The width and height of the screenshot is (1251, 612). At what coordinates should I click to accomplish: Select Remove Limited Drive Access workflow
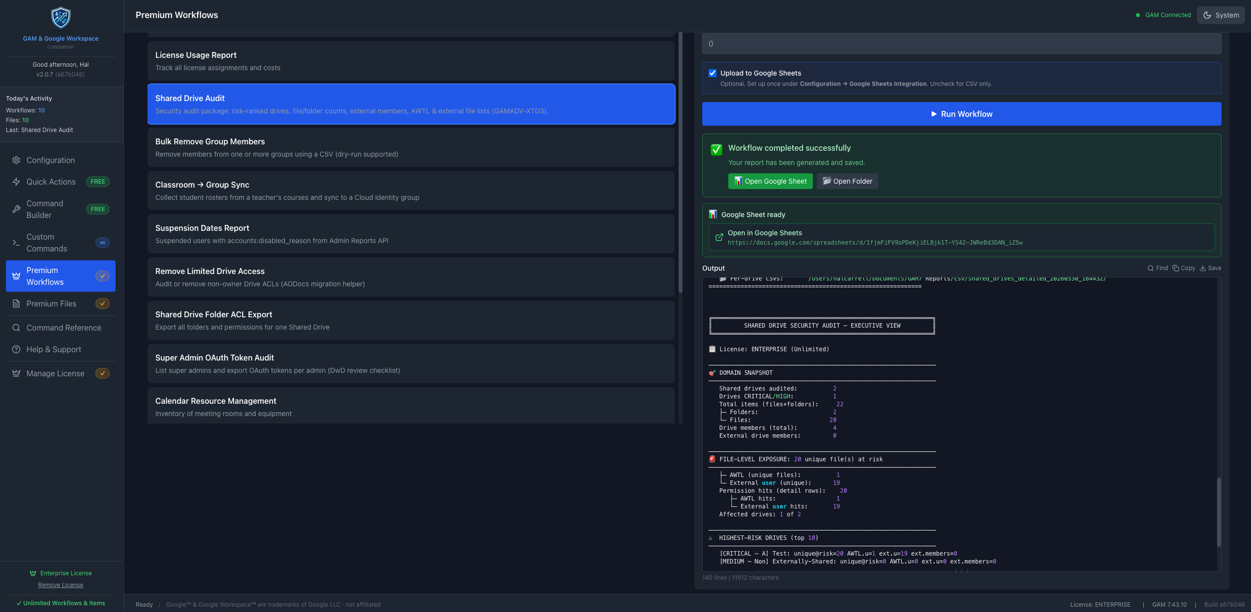coord(411,277)
